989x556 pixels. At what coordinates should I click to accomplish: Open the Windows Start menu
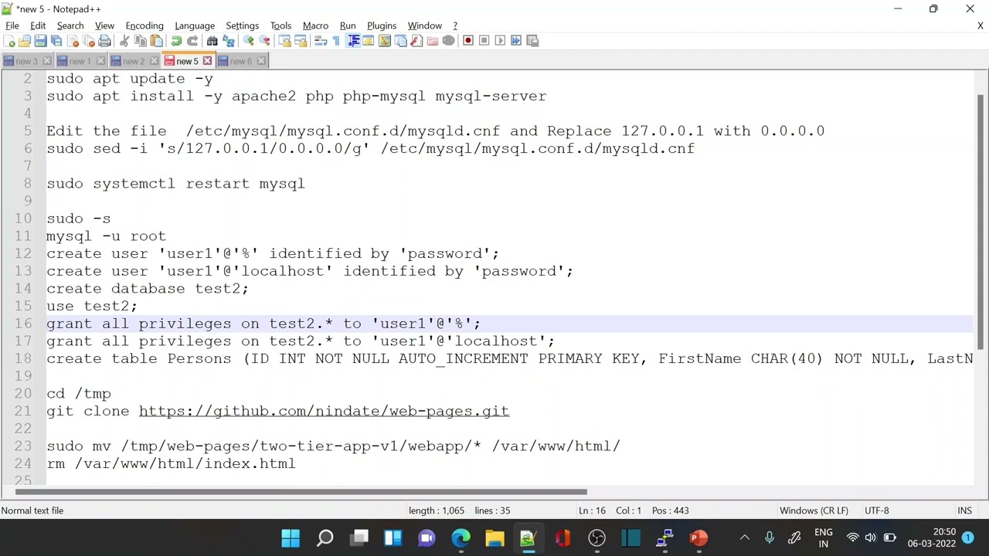point(291,538)
